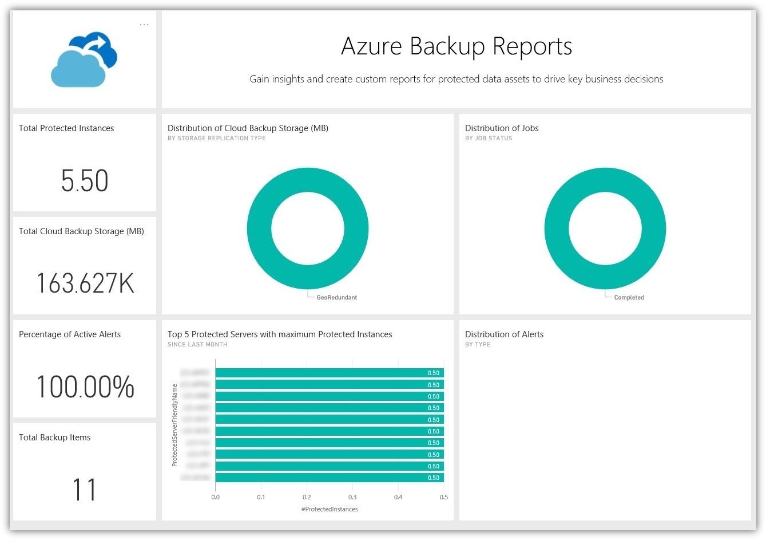Open the Total Protected Instances tile title

(x=66, y=128)
